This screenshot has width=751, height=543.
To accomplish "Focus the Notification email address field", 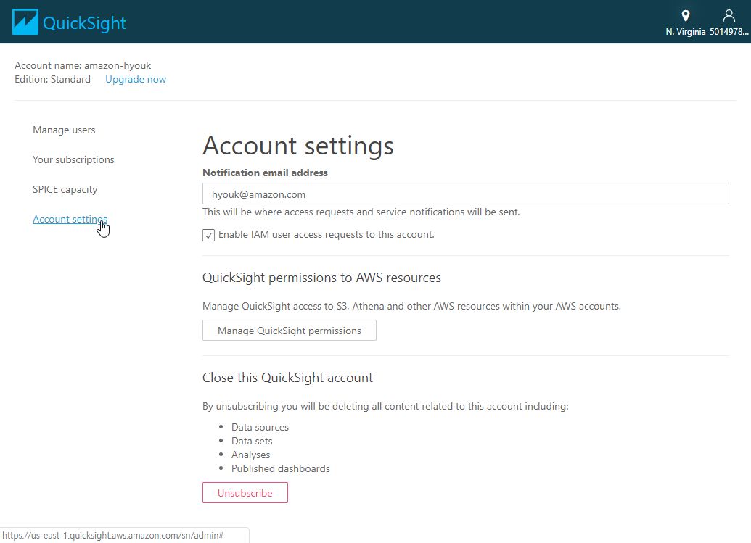I will tap(466, 194).
